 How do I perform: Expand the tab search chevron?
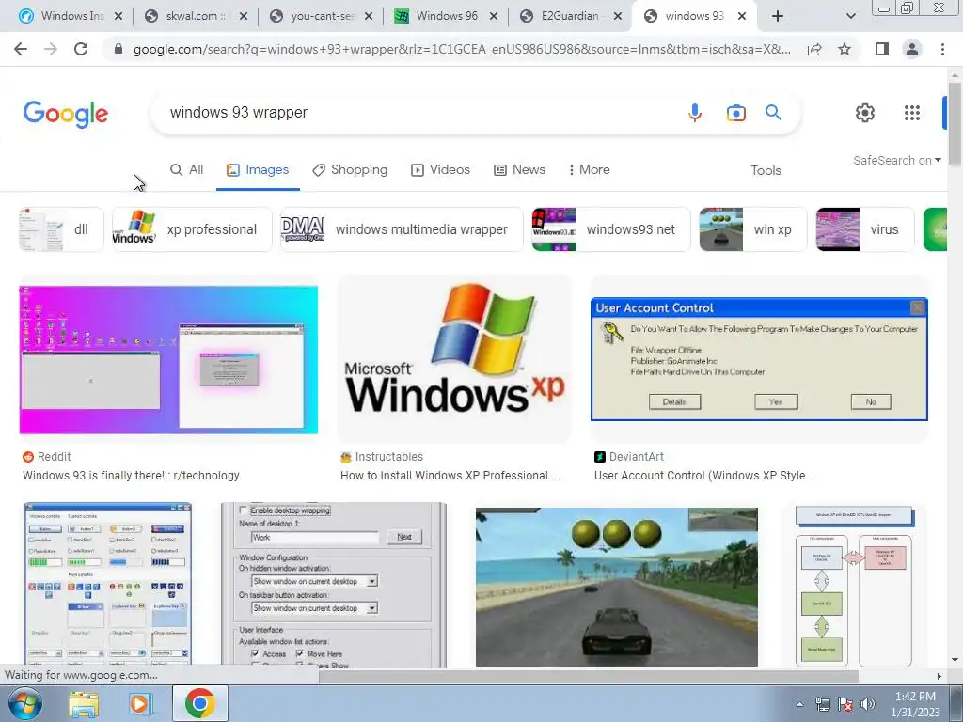coord(850,16)
